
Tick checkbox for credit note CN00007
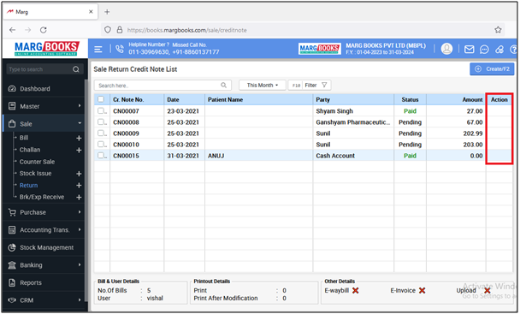[x=101, y=110]
